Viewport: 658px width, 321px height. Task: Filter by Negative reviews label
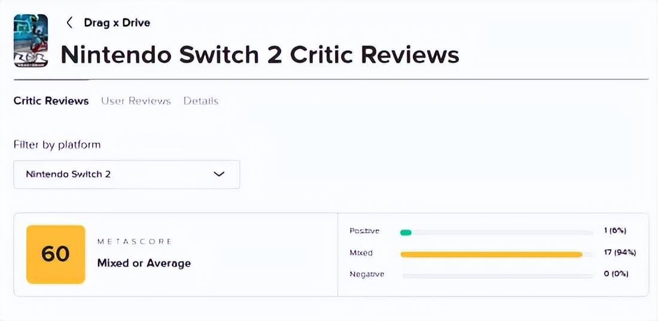[367, 274]
